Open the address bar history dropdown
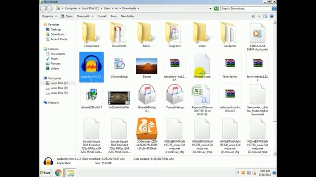This screenshot has width=316, height=177. pos(210,8)
